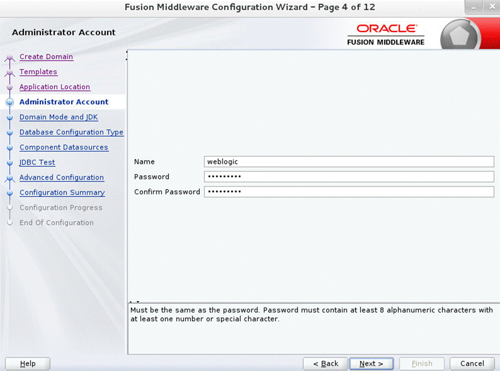500x371 pixels.
Task: Click the step icon beside Create Domain
Action: coord(10,57)
